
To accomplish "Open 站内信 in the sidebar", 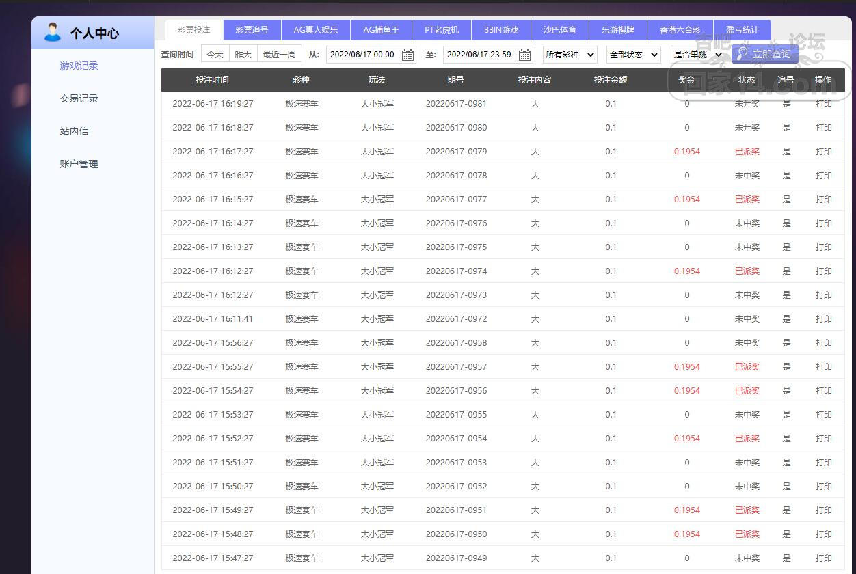I will click(x=74, y=131).
